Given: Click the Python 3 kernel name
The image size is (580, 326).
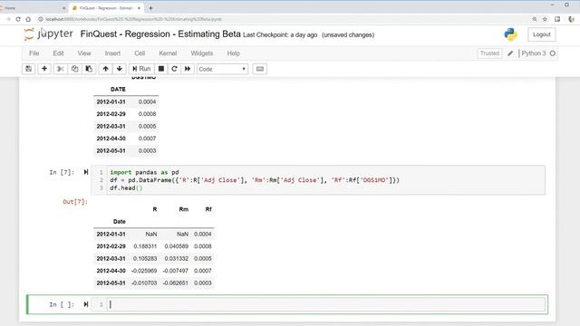Looking at the screenshot, I should point(534,53).
